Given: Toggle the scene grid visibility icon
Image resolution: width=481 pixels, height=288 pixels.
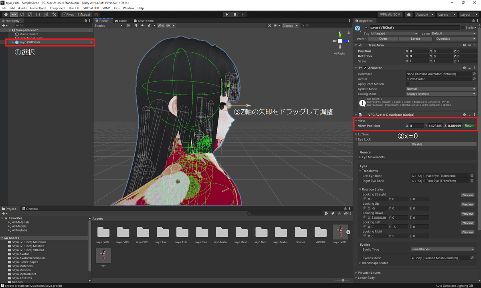Looking at the screenshot, I should point(168,26).
